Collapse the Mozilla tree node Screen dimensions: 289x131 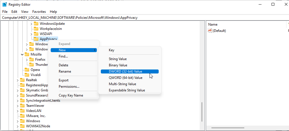tap(22, 54)
